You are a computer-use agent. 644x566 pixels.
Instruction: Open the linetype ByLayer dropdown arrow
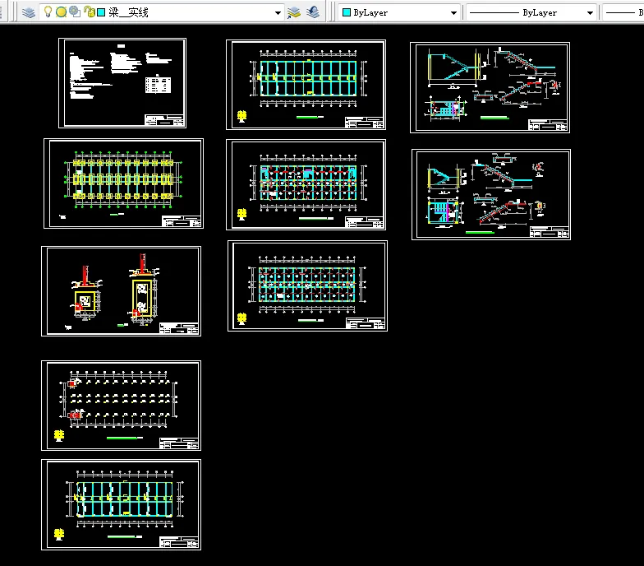[590, 13]
